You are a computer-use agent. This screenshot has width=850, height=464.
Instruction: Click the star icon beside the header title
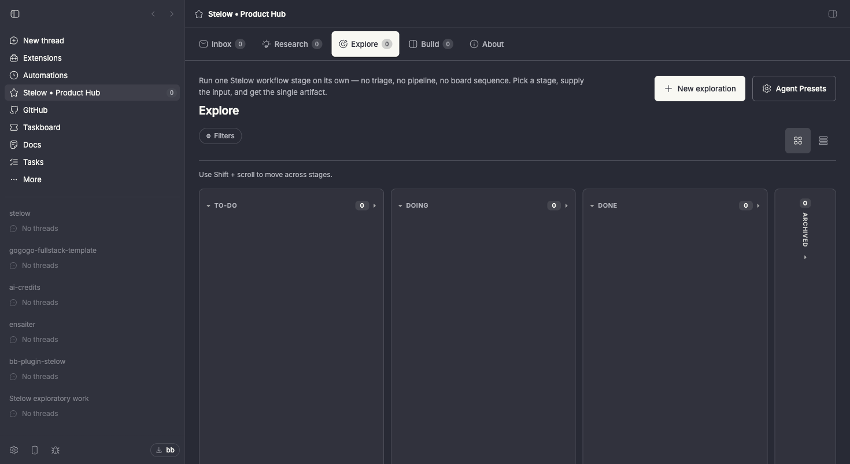pyautogui.click(x=199, y=14)
